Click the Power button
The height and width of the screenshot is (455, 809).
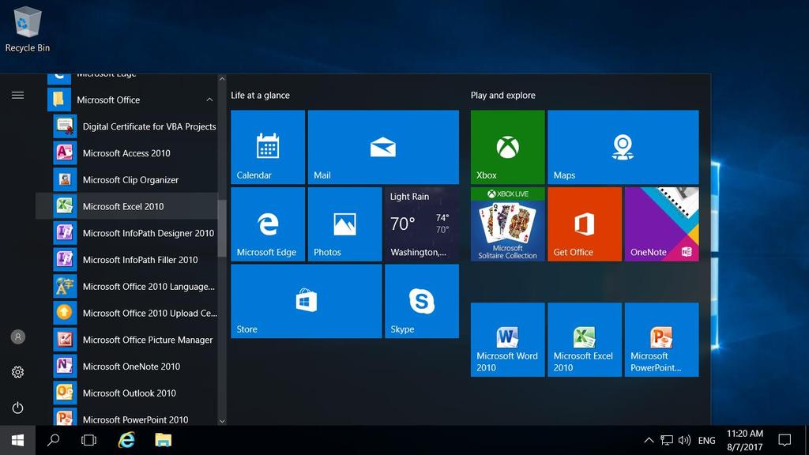click(x=17, y=408)
